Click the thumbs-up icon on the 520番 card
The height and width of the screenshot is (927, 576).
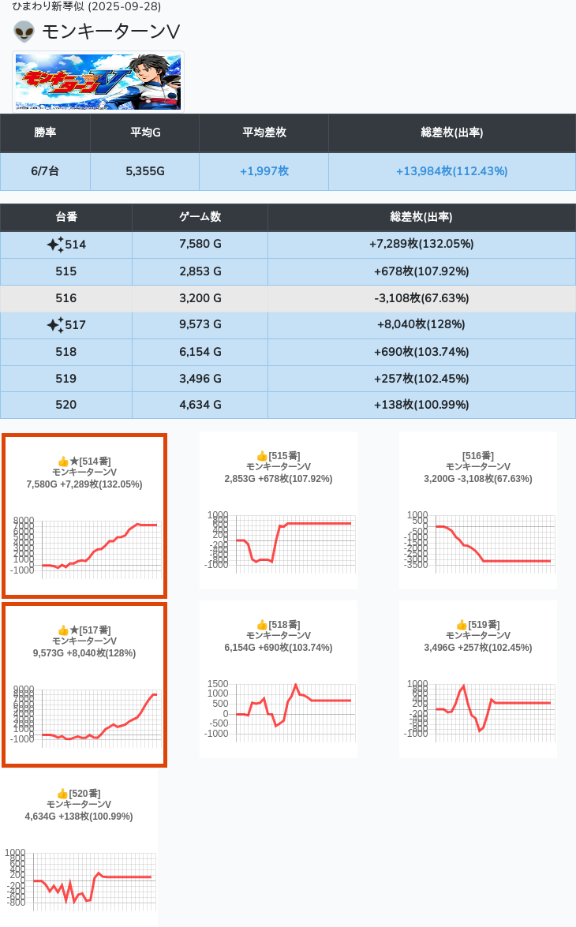[x=62, y=794]
